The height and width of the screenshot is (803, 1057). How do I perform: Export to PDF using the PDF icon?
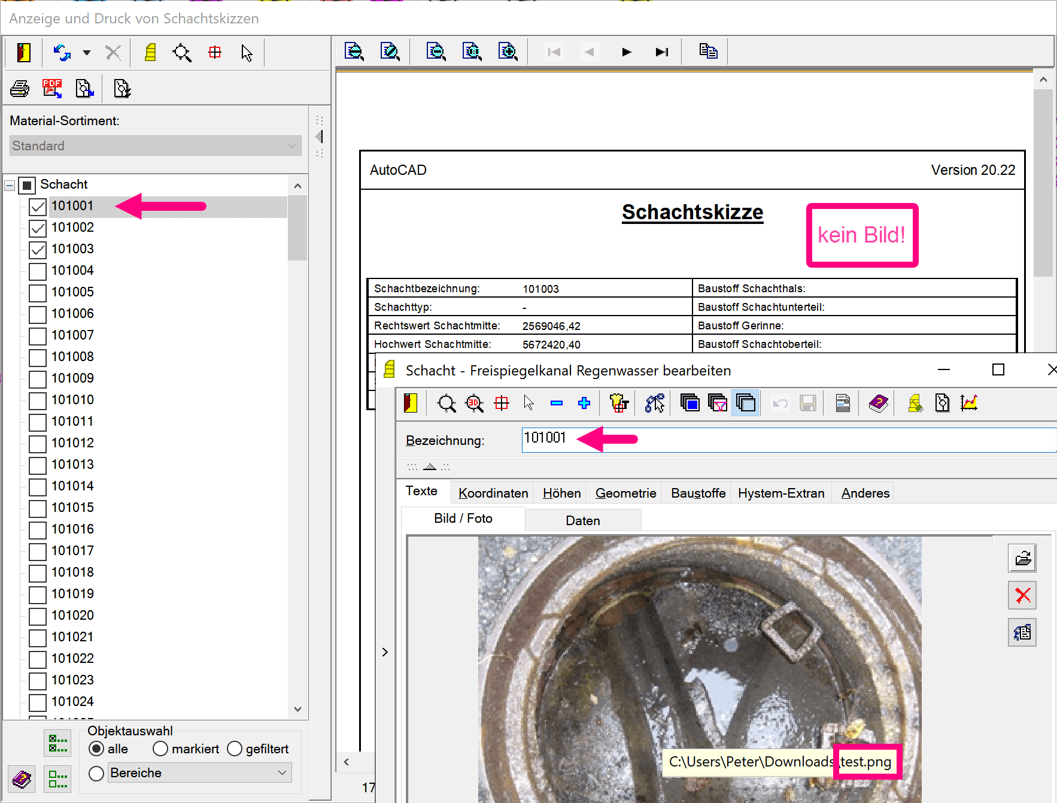[52, 89]
